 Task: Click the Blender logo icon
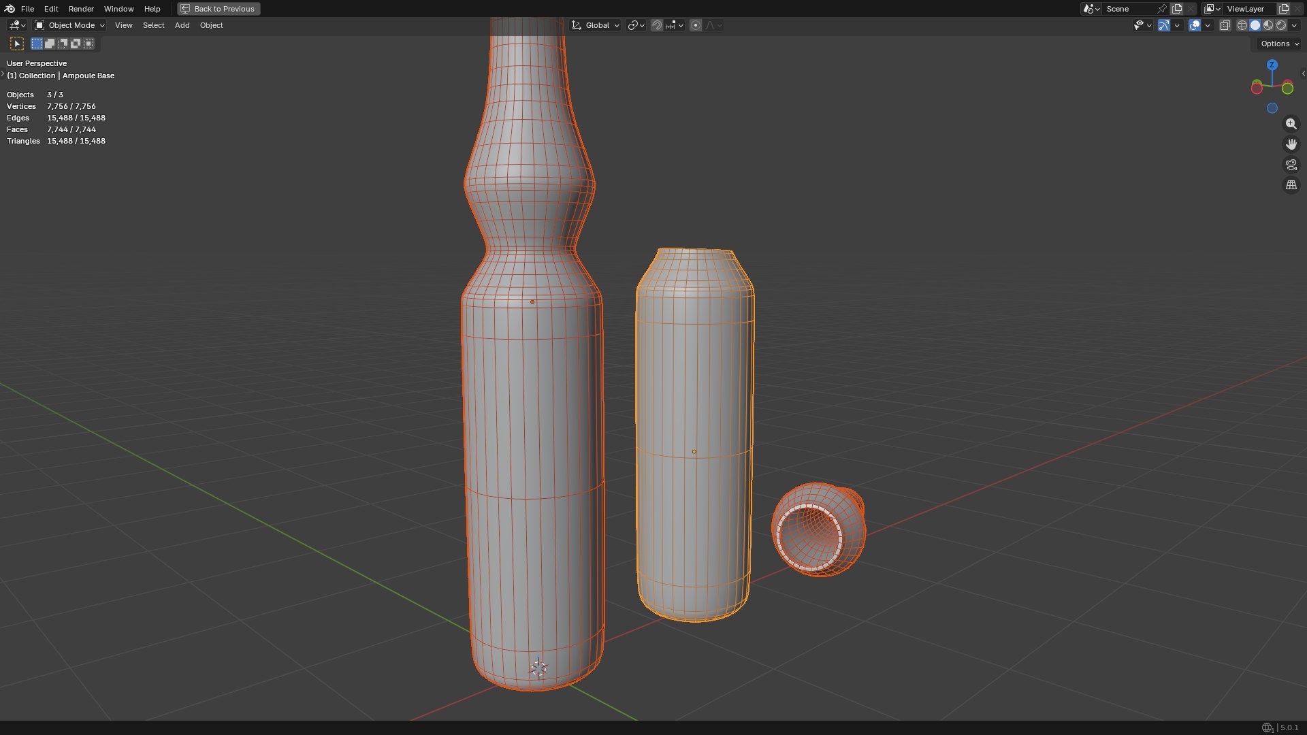pos(10,9)
